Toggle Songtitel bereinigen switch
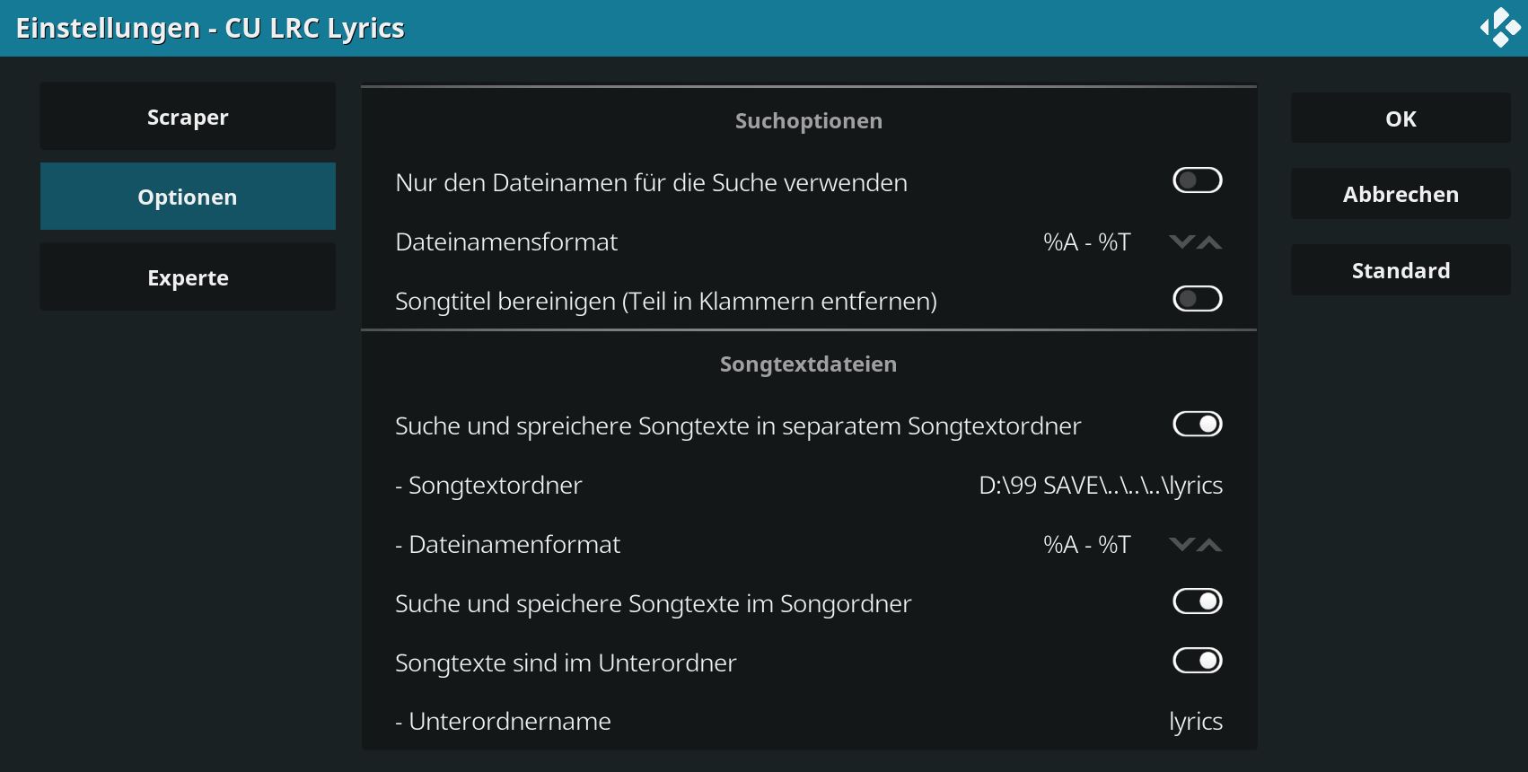The width and height of the screenshot is (1528, 772). 1198,299
